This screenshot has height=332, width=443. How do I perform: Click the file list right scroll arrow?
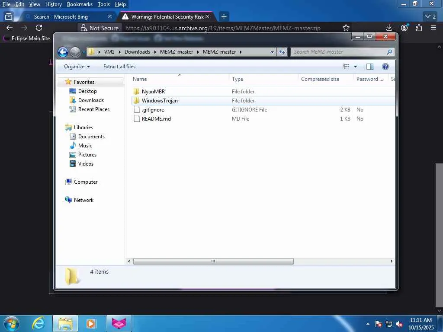click(391, 261)
